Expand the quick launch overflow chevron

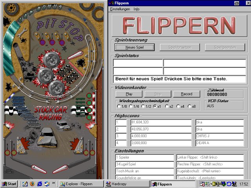53,183
